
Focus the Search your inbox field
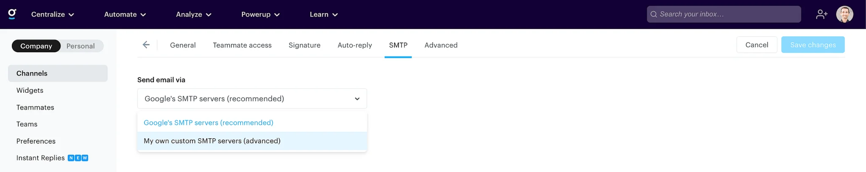click(x=723, y=14)
